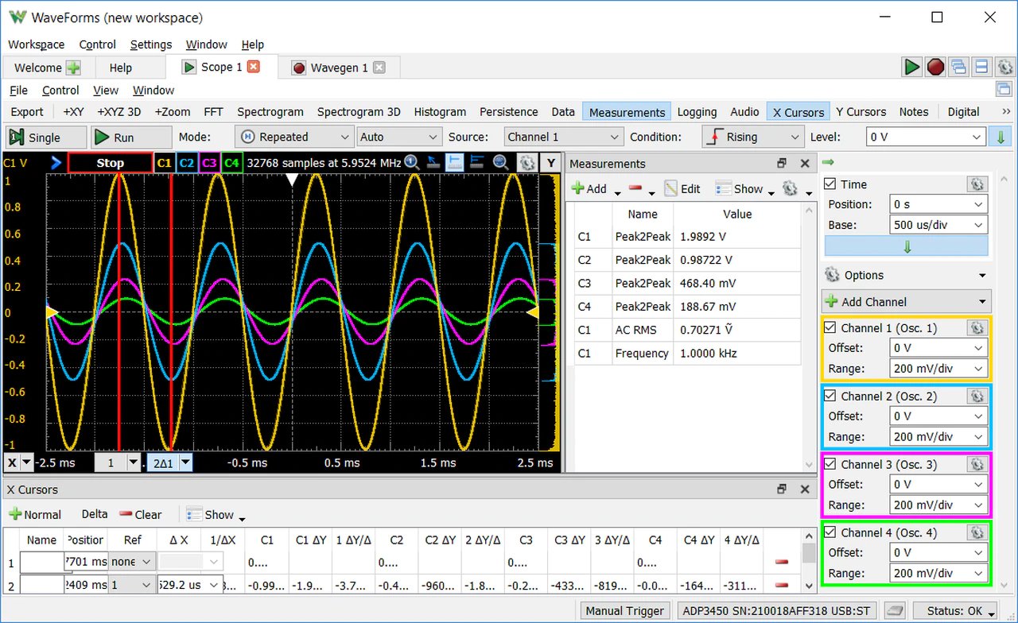Click the Manual Trigger button
Image resolution: width=1018 pixels, height=623 pixels.
[624, 610]
